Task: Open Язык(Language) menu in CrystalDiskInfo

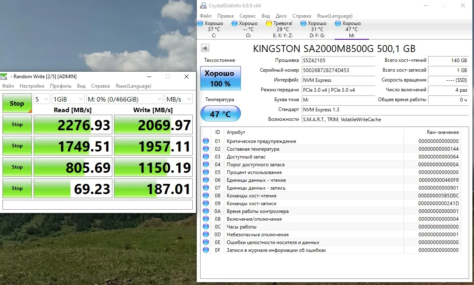Action: [334, 16]
